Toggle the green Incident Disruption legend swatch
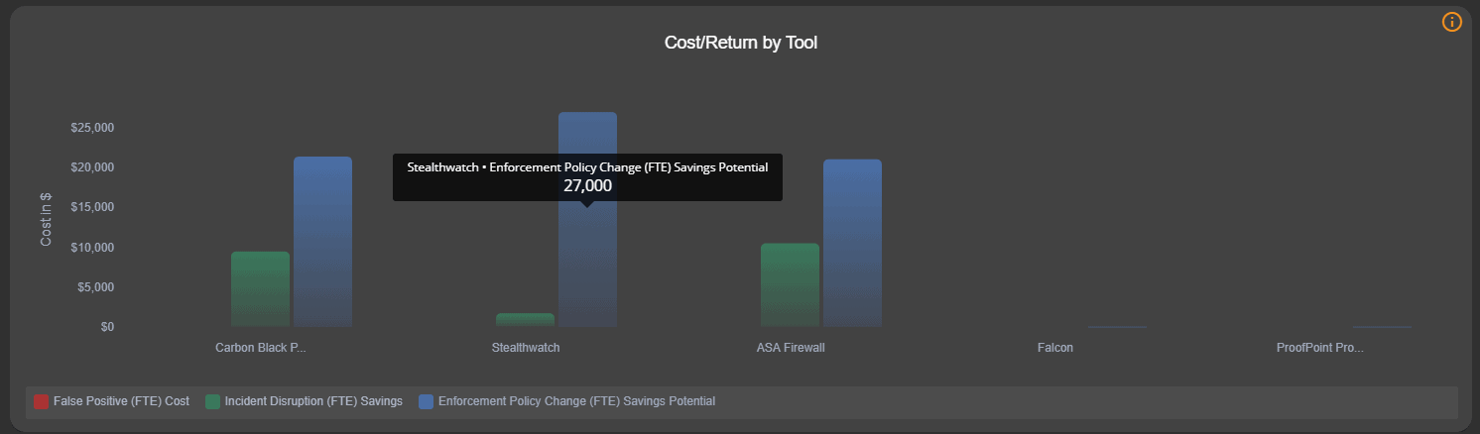Image resolution: width=1480 pixels, height=434 pixels. (212, 401)
